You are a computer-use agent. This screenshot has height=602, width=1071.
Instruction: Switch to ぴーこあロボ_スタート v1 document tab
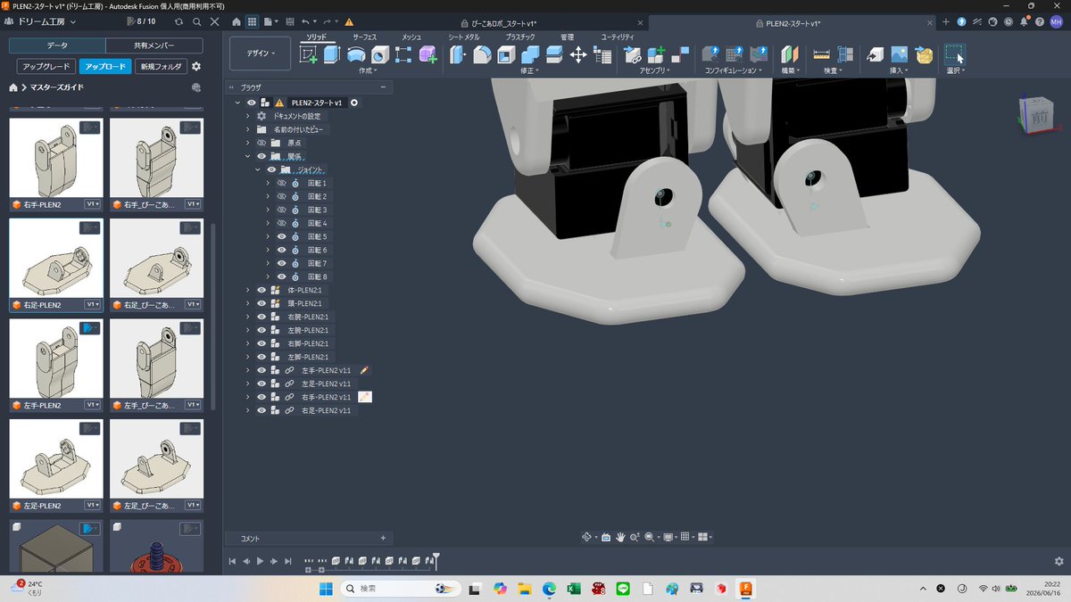(x=504, y=21)
